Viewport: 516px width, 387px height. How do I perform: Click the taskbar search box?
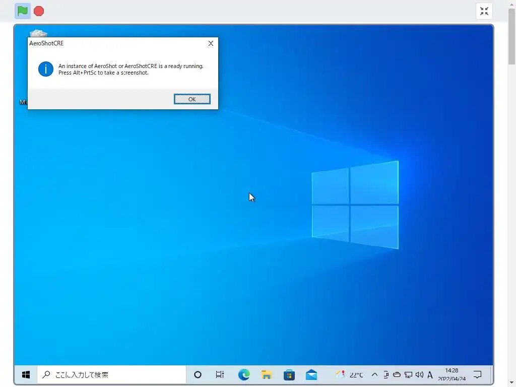point(111,374)
